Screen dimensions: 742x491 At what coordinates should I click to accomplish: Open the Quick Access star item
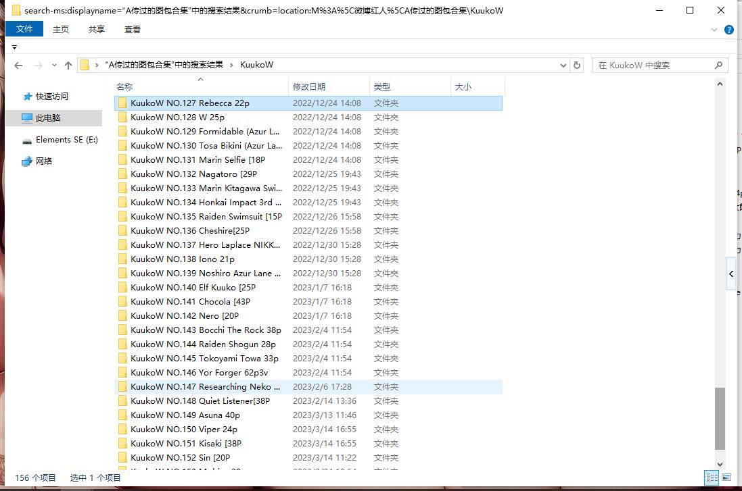point(46,97)
